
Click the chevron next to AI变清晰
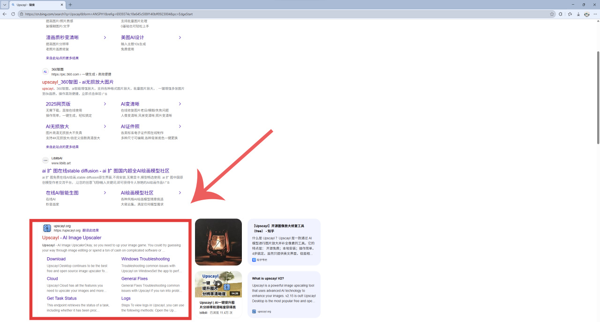[180, 104]
